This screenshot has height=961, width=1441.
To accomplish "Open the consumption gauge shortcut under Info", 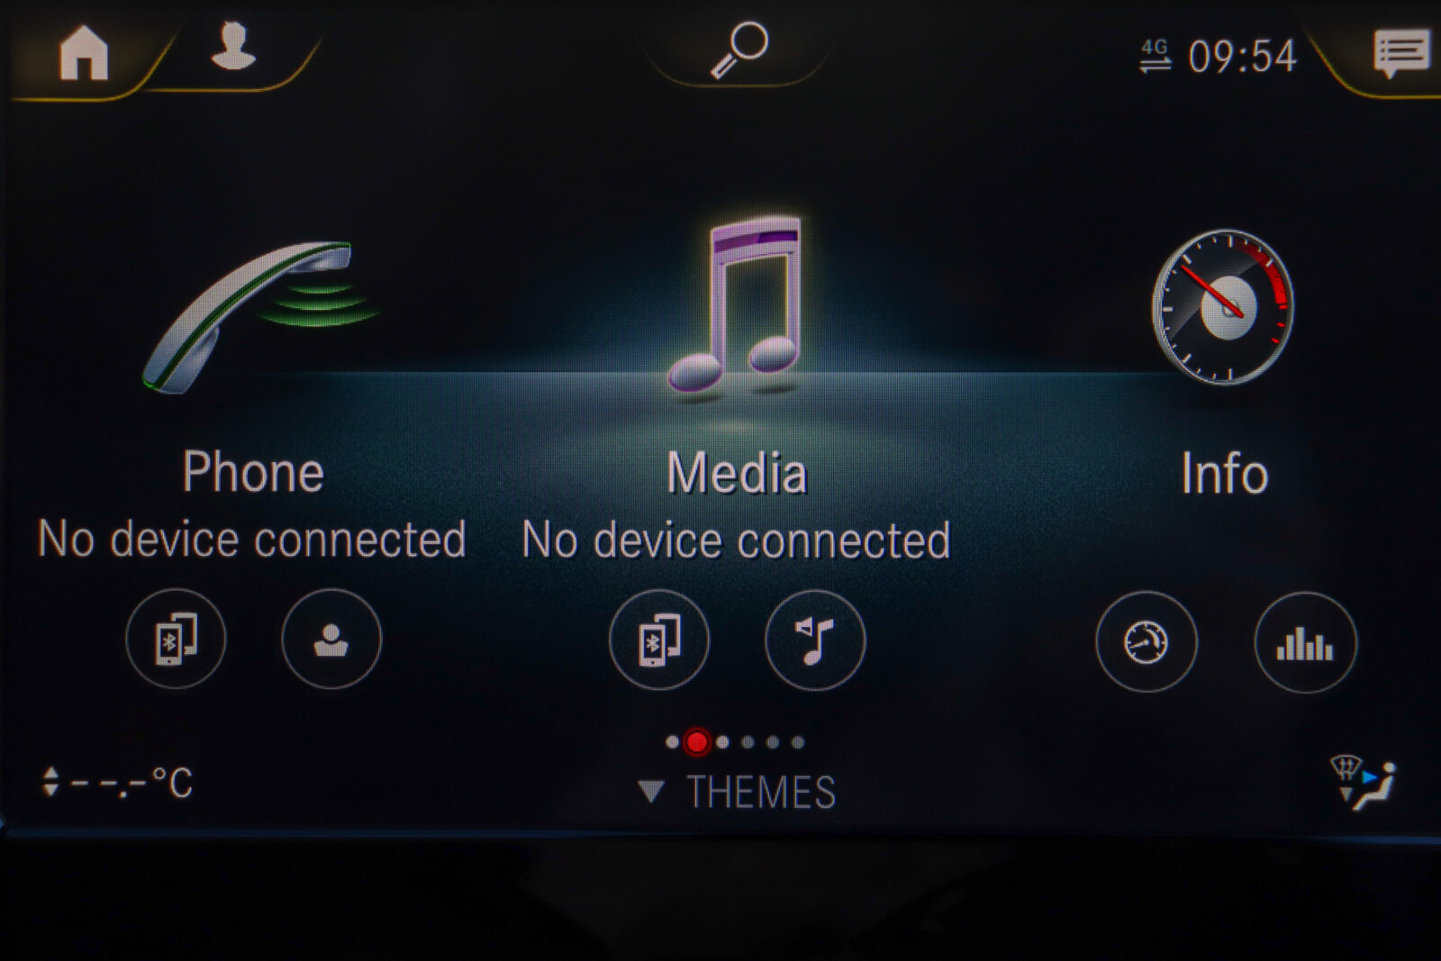I will coord(1146,641).
